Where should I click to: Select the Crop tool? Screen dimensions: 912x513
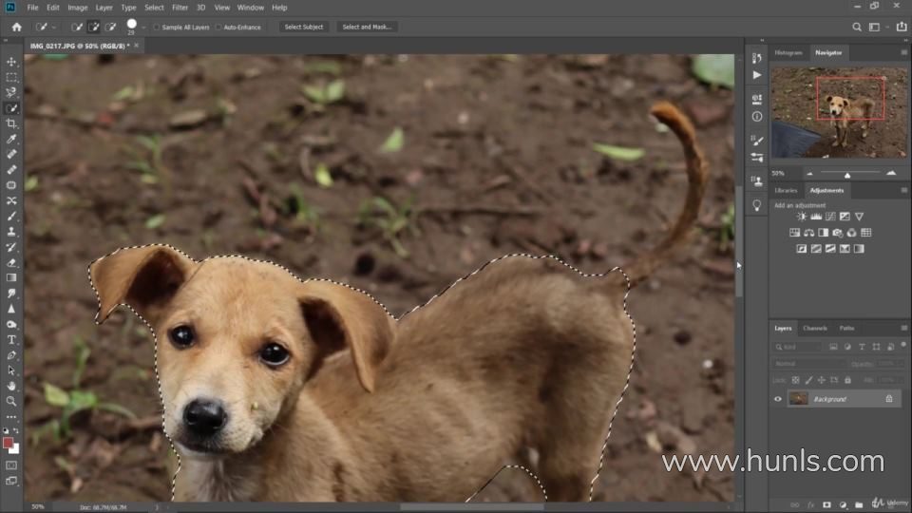(11, 123)
